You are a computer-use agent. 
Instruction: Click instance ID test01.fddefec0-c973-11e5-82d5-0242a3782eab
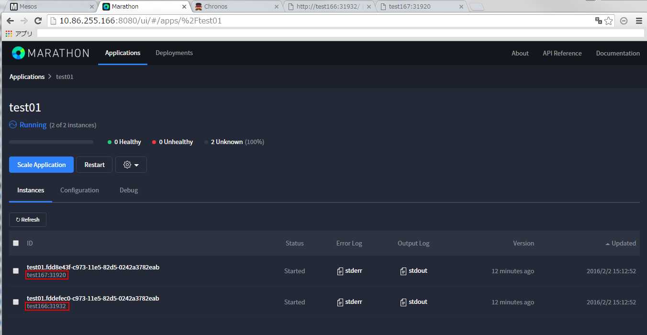coord(93,298)
